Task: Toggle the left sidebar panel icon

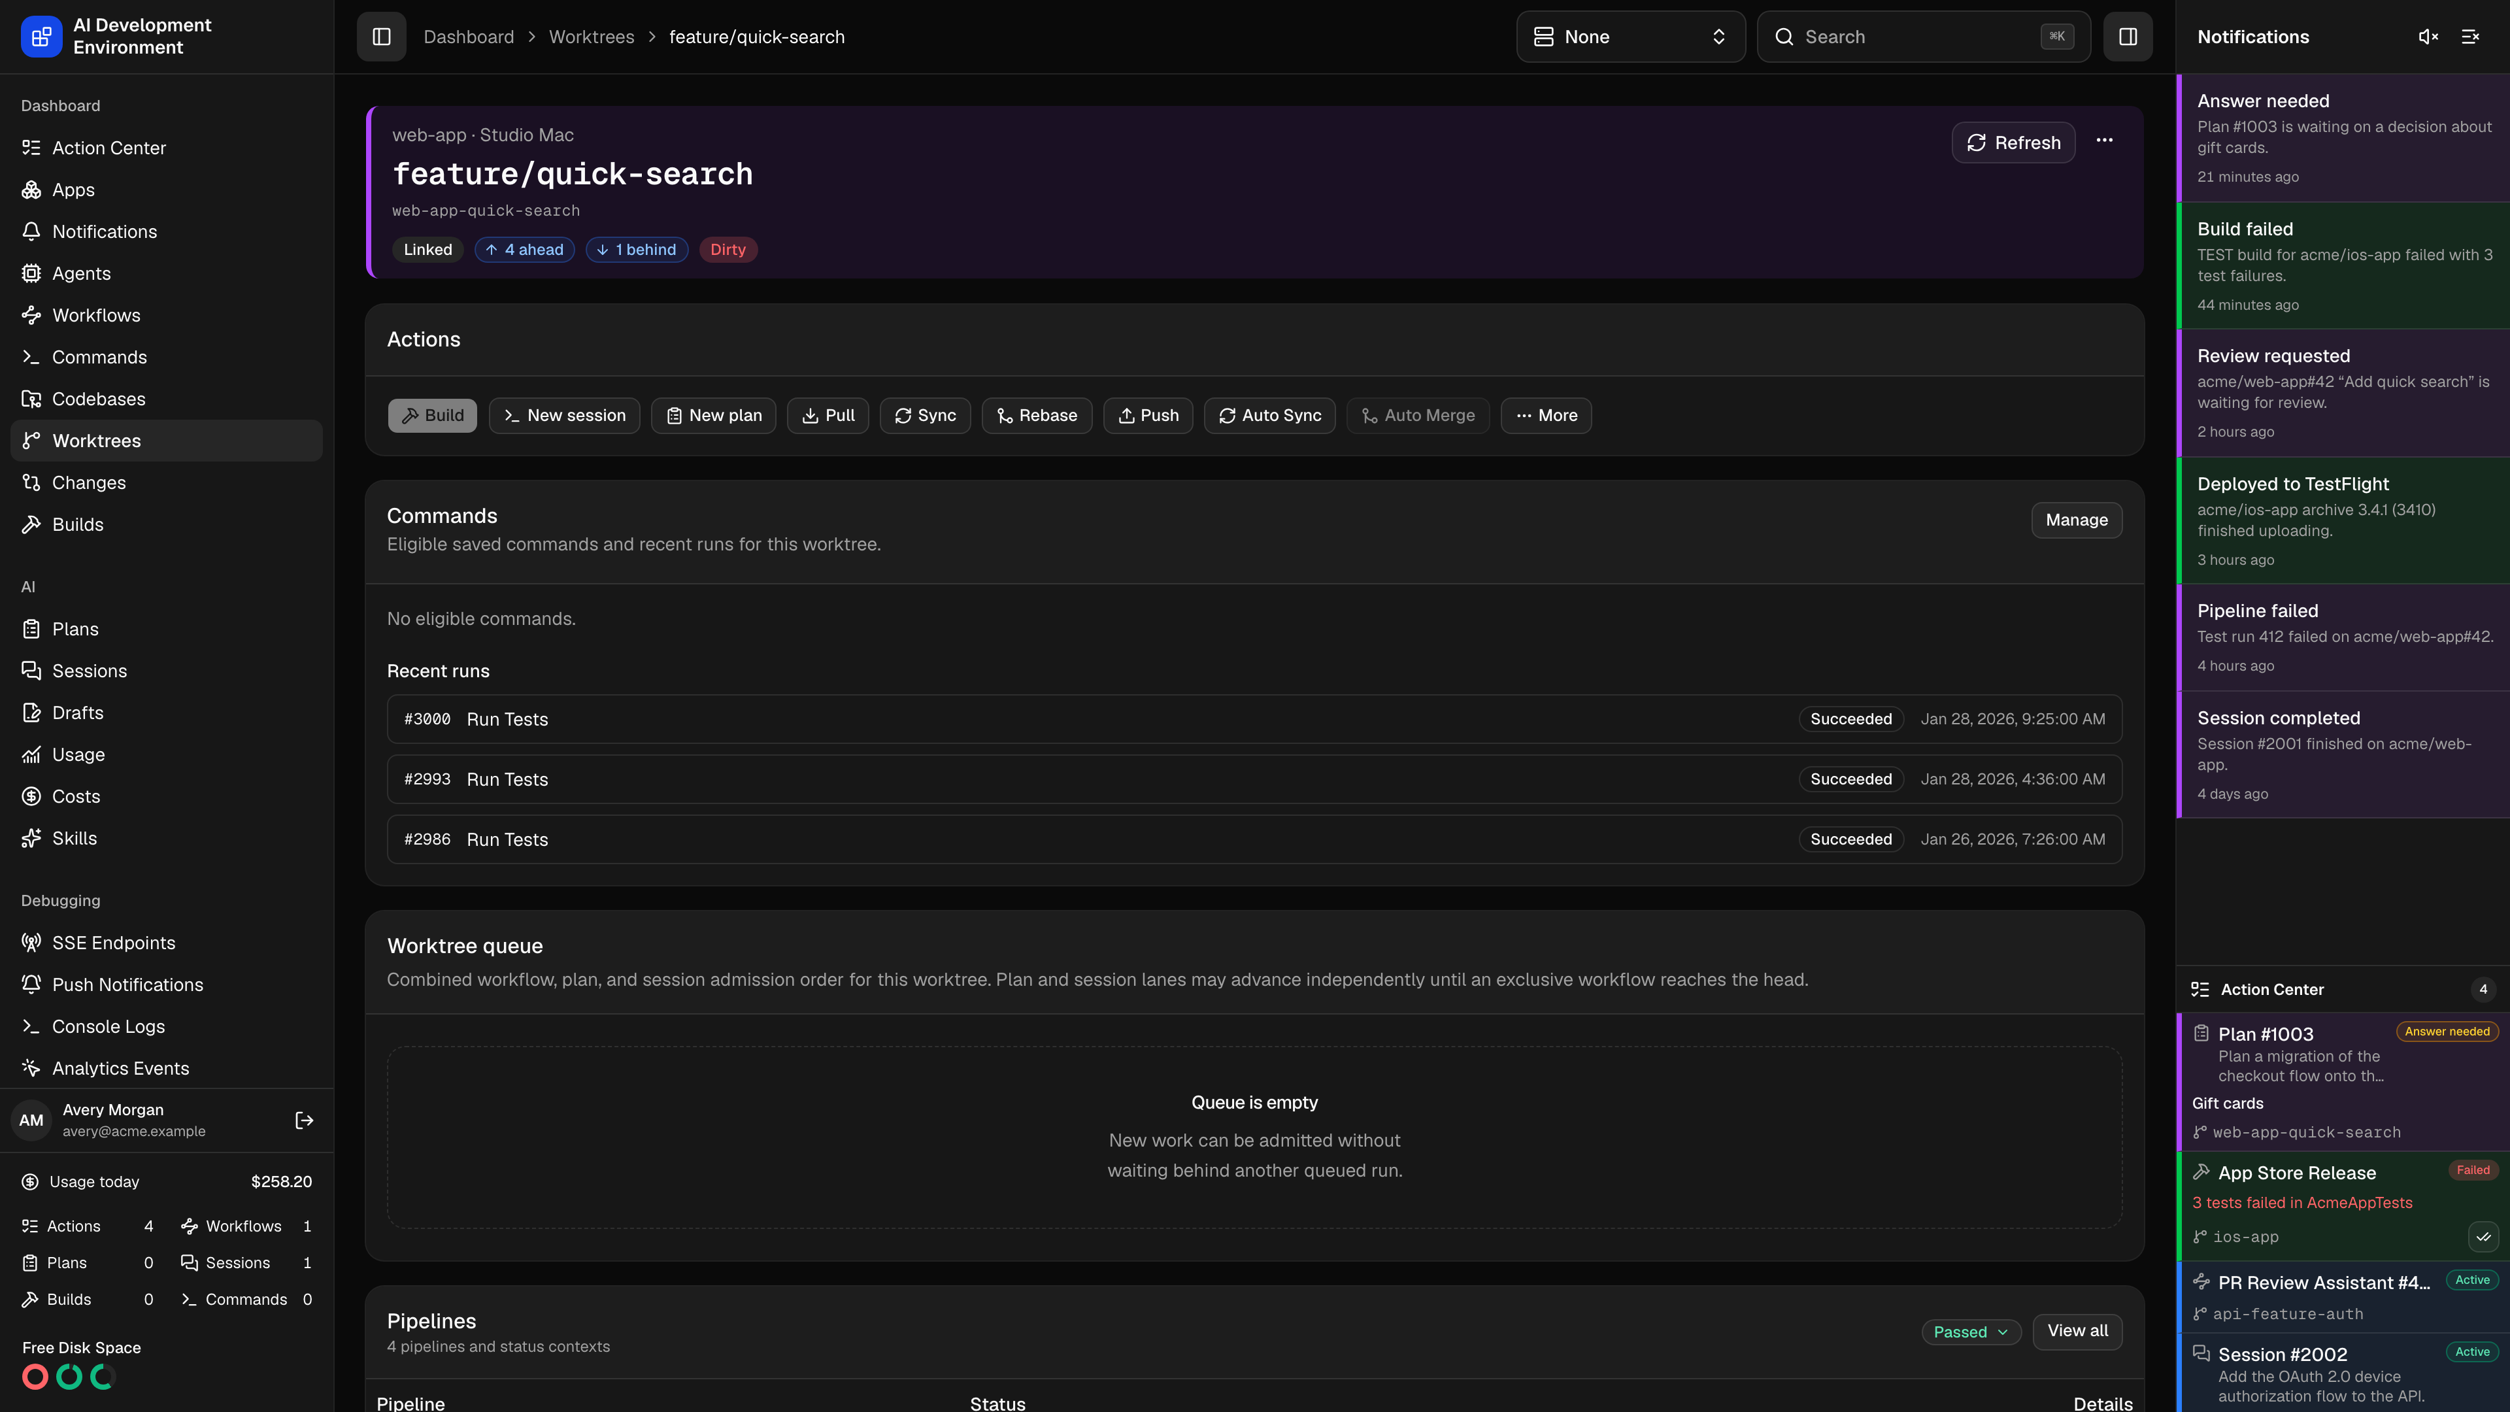Action: 381,37
